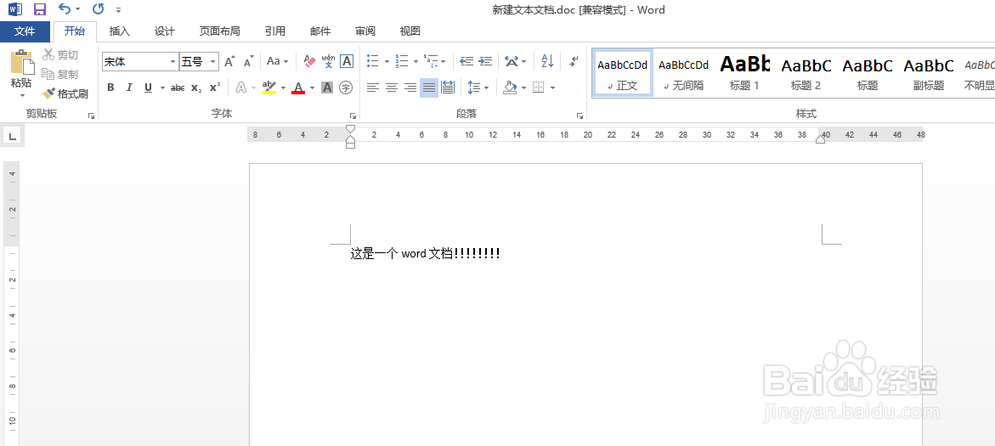Switch to the 设计 tab

pyautogui.click(x=165, y=31)
